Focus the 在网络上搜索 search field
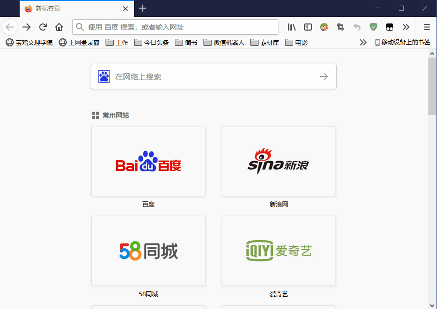Viewport: 437px width, 309px height. tap(214, 76)
